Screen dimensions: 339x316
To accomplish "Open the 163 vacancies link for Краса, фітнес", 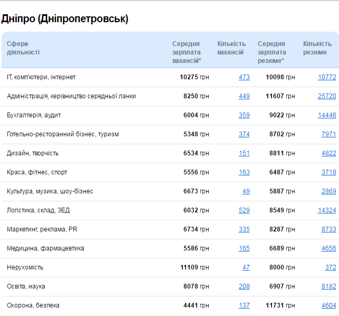I will point(244,172).
